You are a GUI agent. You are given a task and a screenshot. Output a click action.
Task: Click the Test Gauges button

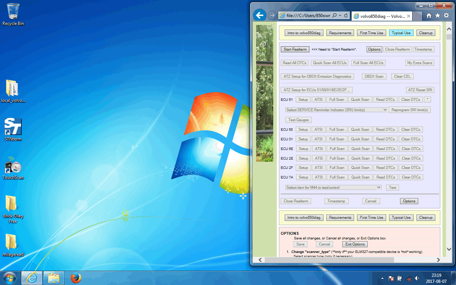(x=299, y=120)
